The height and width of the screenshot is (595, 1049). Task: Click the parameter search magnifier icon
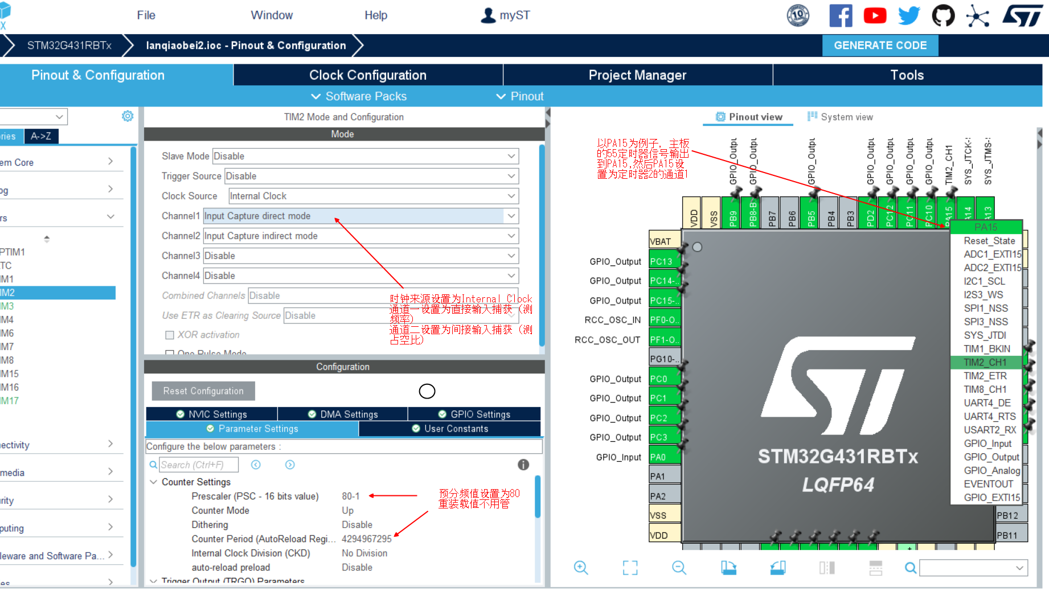pos(153,465)
